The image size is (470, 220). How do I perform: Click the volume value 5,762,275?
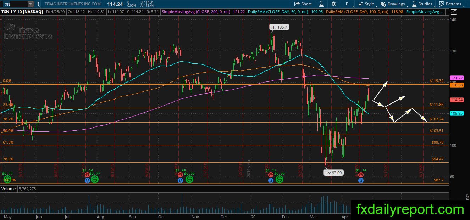[x=27, y=189]
